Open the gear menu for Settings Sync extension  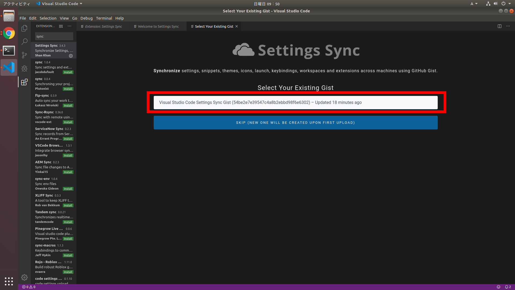click(x=71, y=56)
